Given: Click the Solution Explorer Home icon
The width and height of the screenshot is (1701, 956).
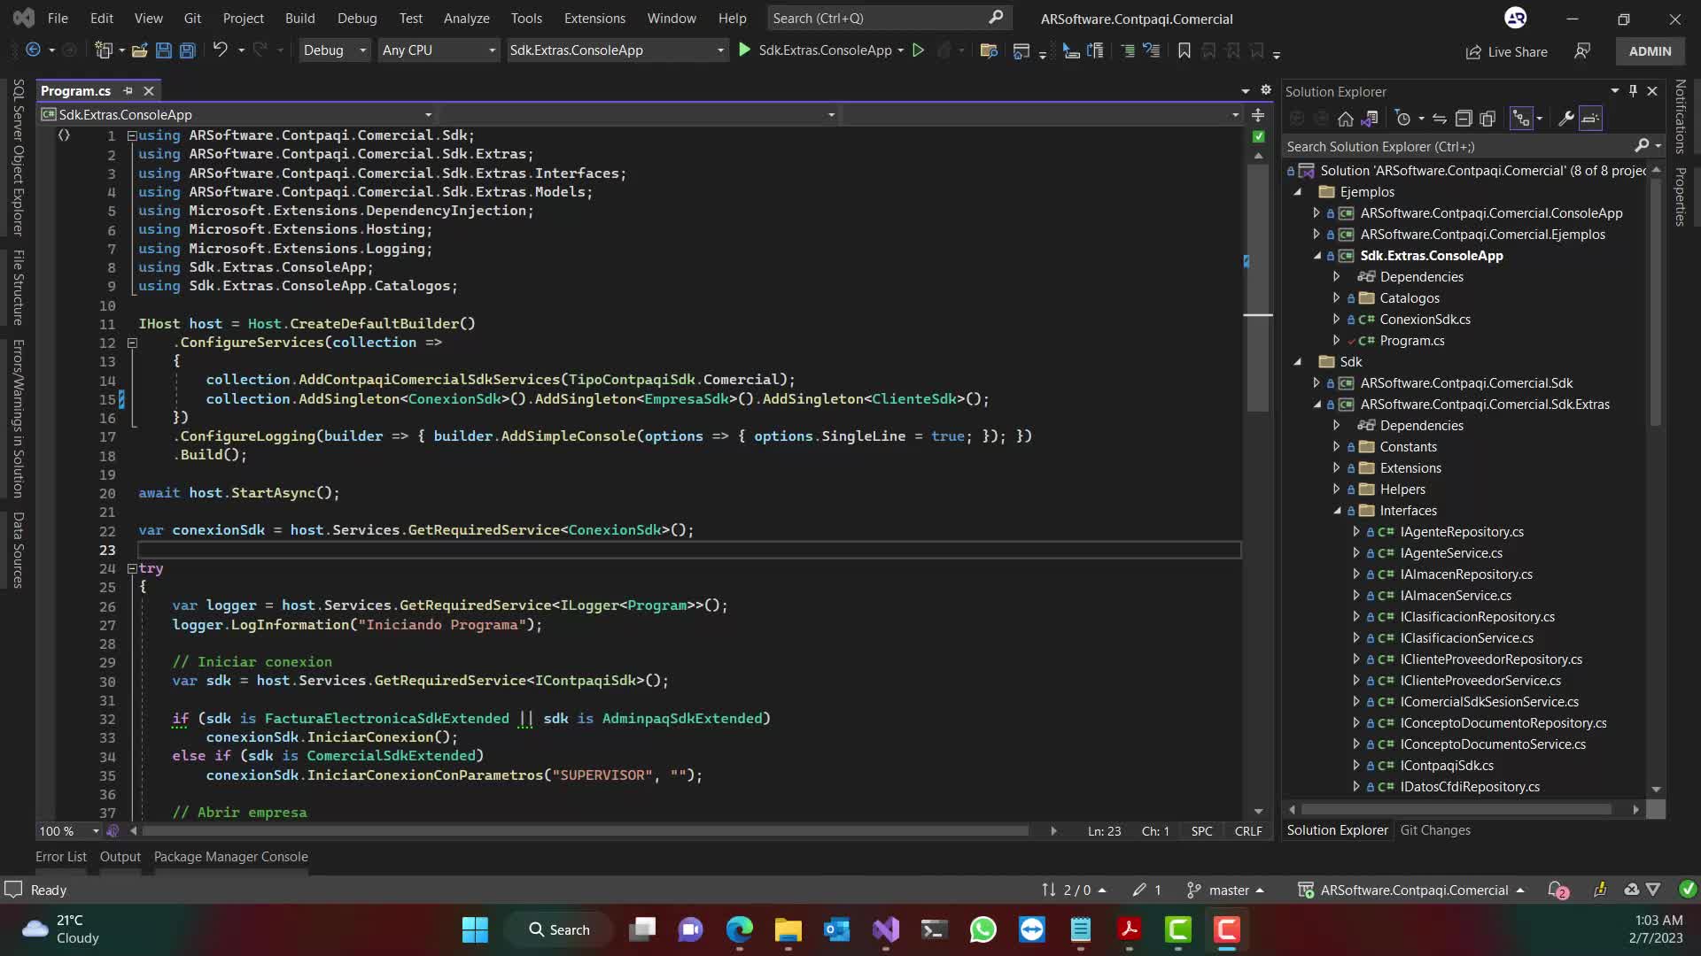Looking at the screenshot, I should [1345, 119].
